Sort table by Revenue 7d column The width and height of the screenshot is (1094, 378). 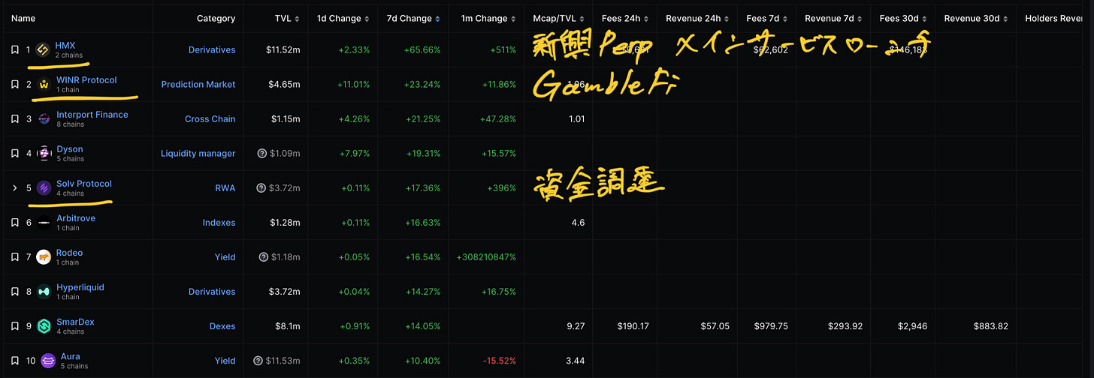[x=833, y=19]
